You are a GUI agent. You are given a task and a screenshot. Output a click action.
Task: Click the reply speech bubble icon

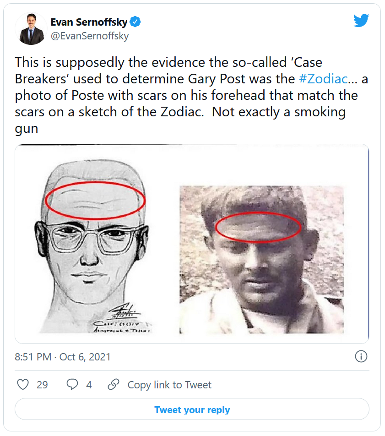point(72,385)
